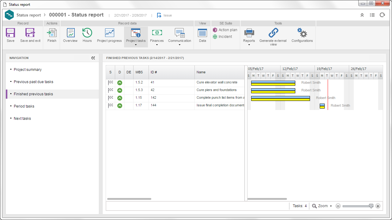The width and height of the screenshot is (392, 220).
Task: Click the zoom slider handle
Action: [371, 206]
